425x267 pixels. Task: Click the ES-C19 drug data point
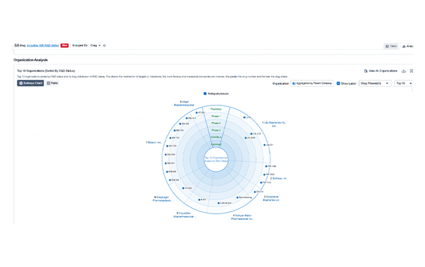pyautogui.click(x=255, y=192)
